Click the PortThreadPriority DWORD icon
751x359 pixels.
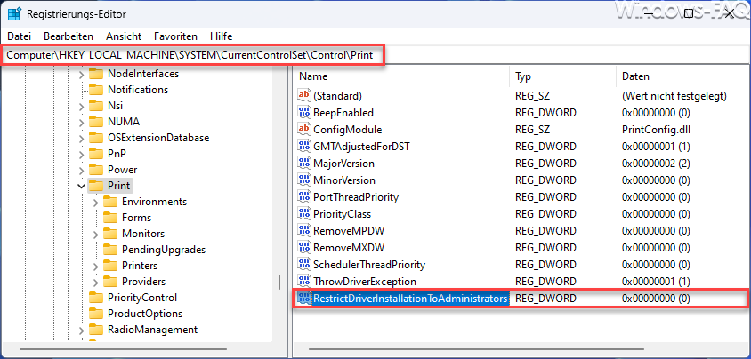click(304, 196)
